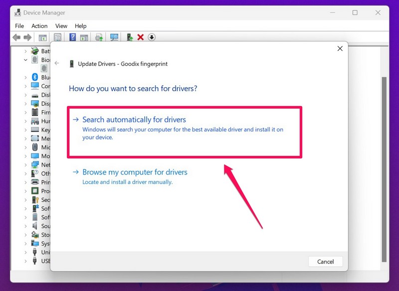Select the System devices category icon
This screenshot has height=291, width=399.
click(35, 243)
